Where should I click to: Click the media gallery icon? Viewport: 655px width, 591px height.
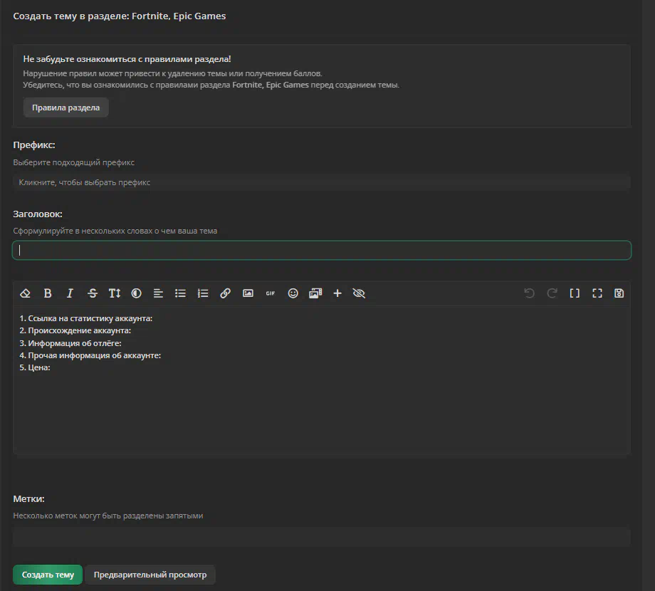click(315, 293)
